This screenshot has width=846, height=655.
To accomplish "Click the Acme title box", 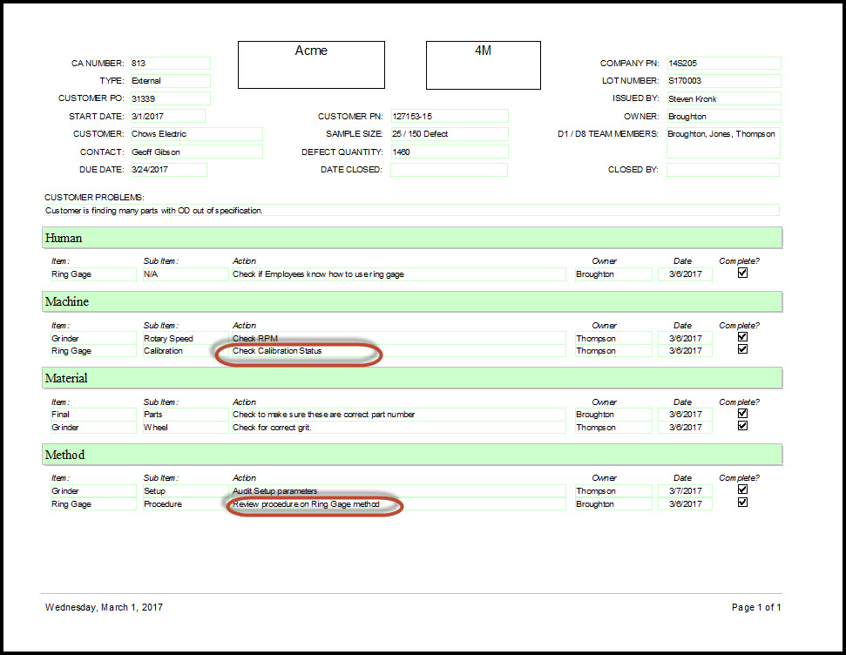I will click(311, 64).
